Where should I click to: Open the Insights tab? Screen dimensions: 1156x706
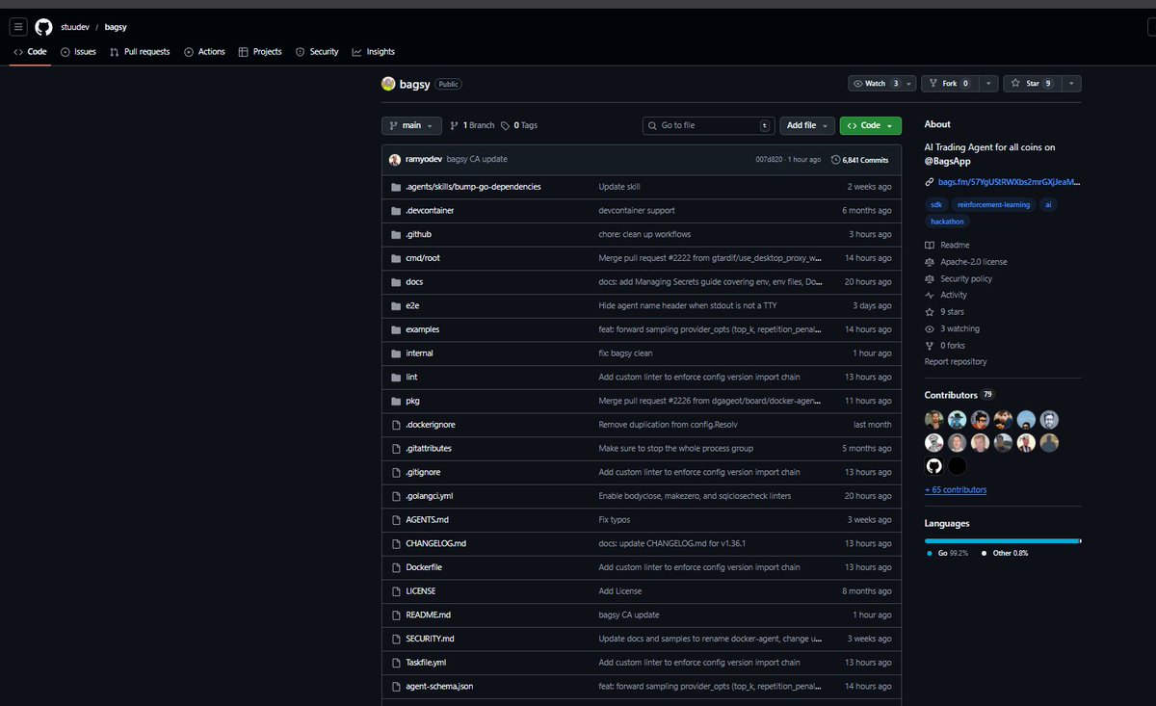coord(374,52)
